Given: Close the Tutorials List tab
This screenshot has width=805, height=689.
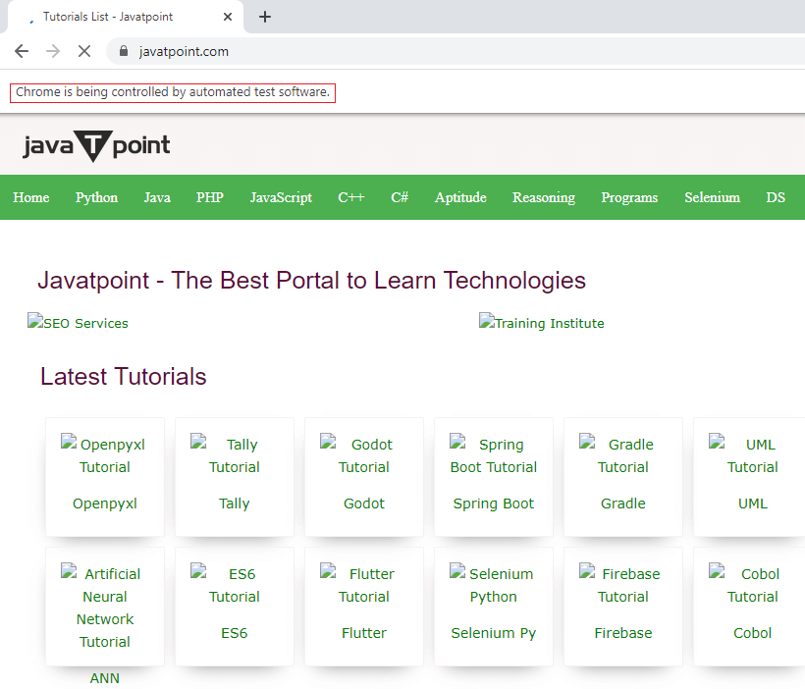Looking at the screenshot, I should tap(229, 17).
